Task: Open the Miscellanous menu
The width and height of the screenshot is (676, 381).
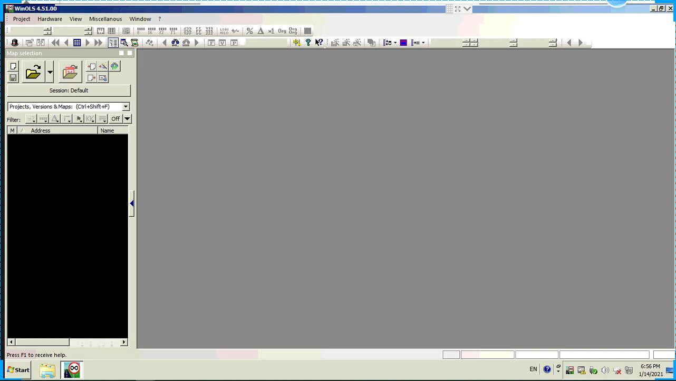Action: coord(105,19)
